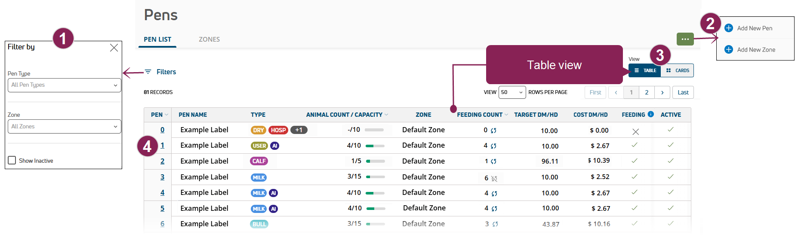Switch to Cards view
The height and width of the screenshot is (240, 798).
678,70
